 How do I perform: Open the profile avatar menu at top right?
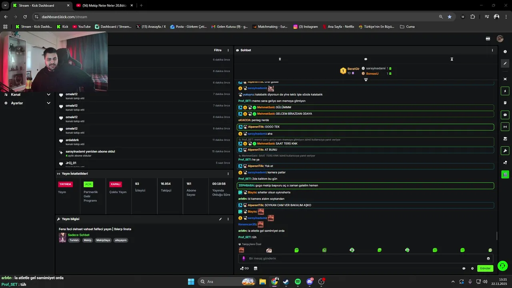(500, 39)
